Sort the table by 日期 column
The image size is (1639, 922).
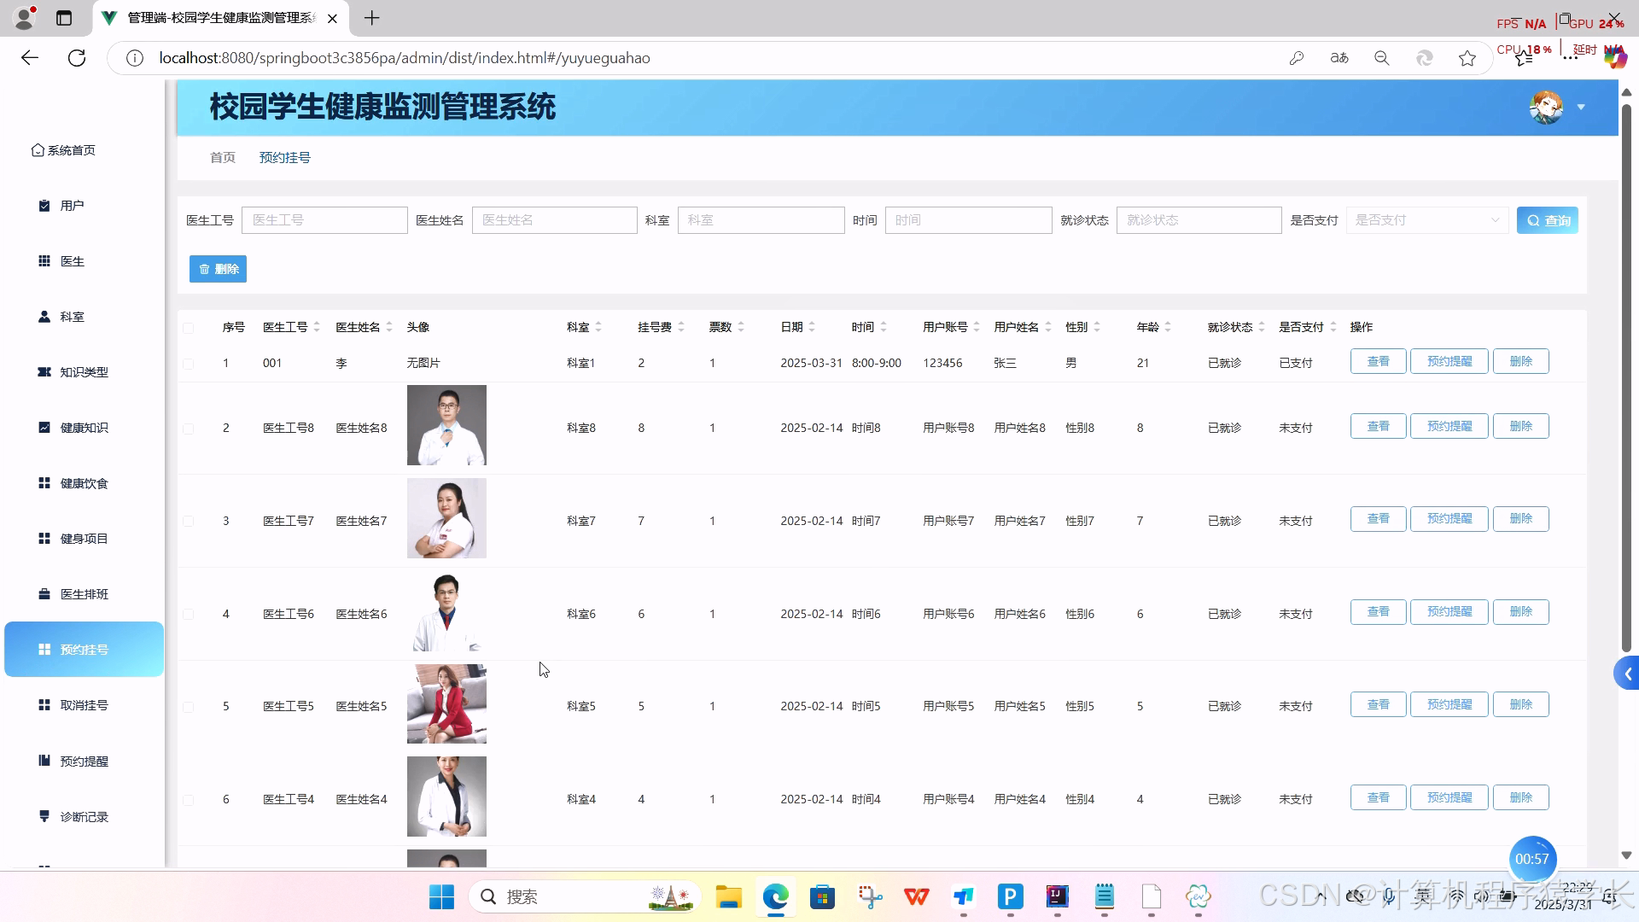[x=794, y=326]
